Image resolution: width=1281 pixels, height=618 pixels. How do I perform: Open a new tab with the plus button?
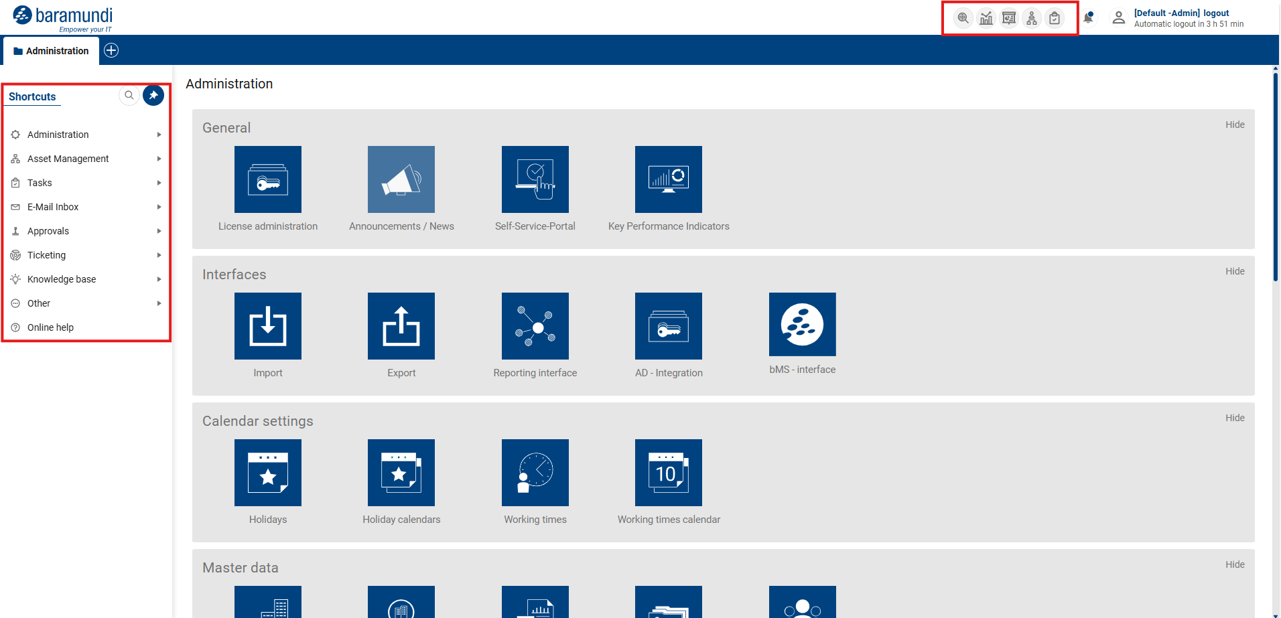tap(111, 50)
